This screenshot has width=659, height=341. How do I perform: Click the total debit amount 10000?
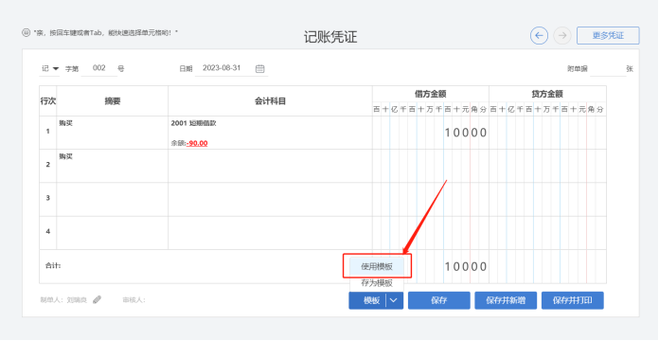pyautogui.click(x=466, y=266)
